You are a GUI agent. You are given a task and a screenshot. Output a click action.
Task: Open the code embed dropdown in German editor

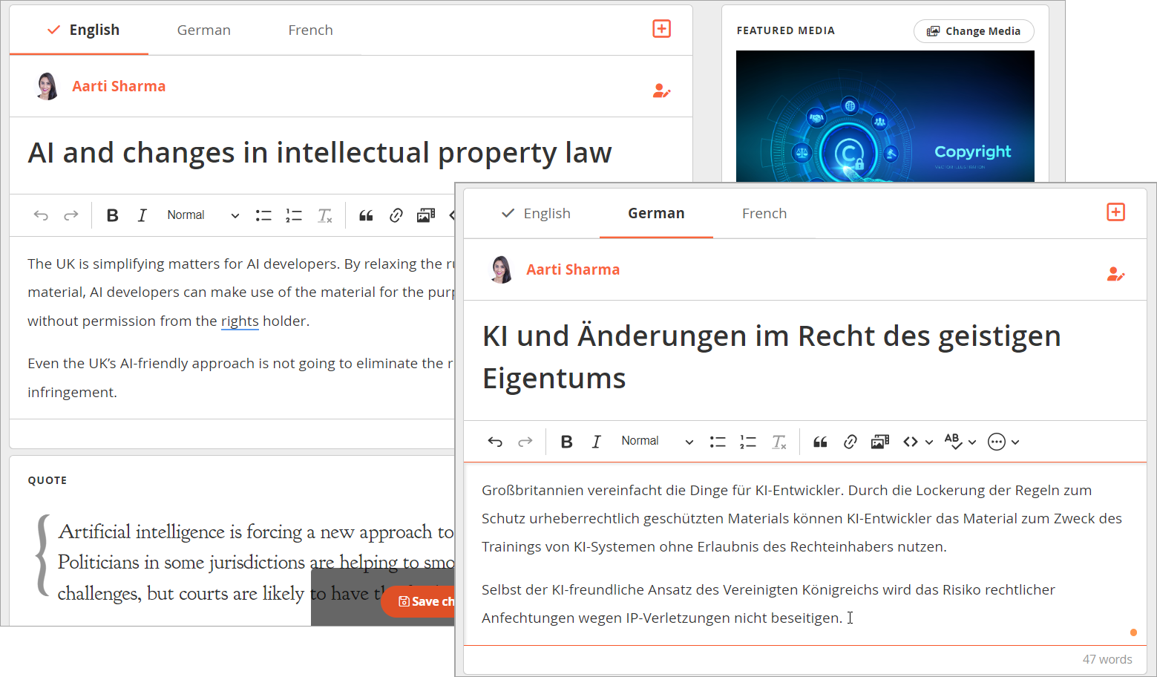(x=918, y=442)
